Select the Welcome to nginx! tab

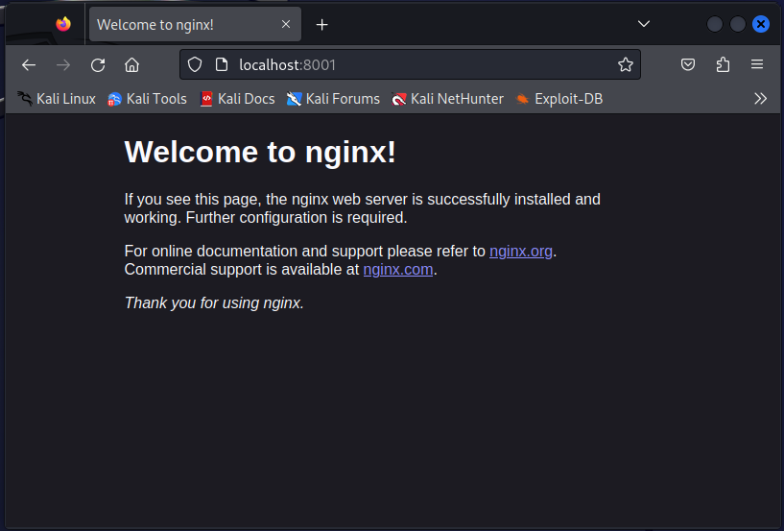tap(195, 25)
